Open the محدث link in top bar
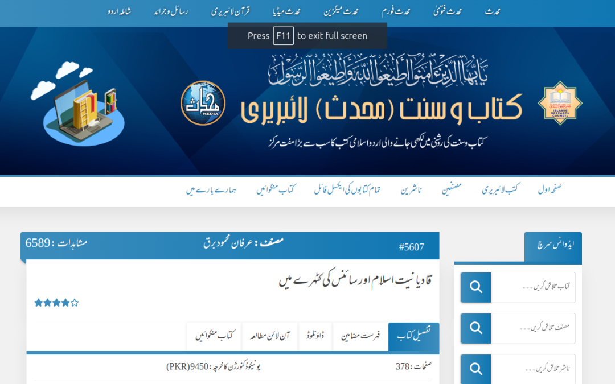 492,11
